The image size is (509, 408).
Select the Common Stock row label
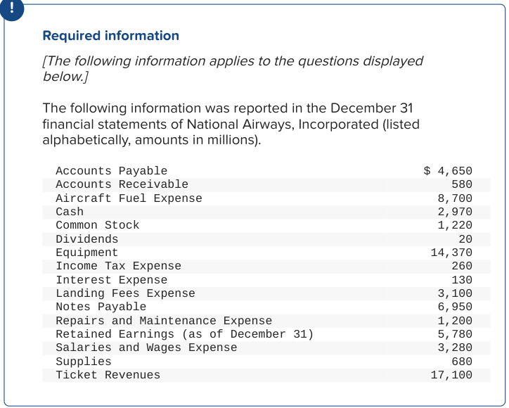coord(97,225)
